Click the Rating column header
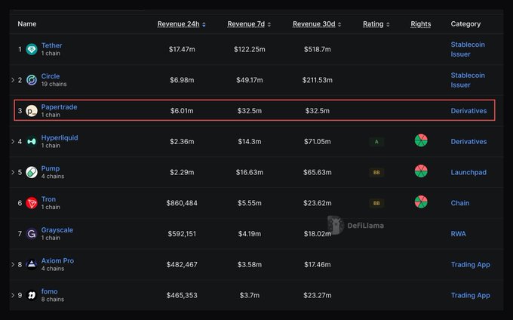 coord(373,24)
